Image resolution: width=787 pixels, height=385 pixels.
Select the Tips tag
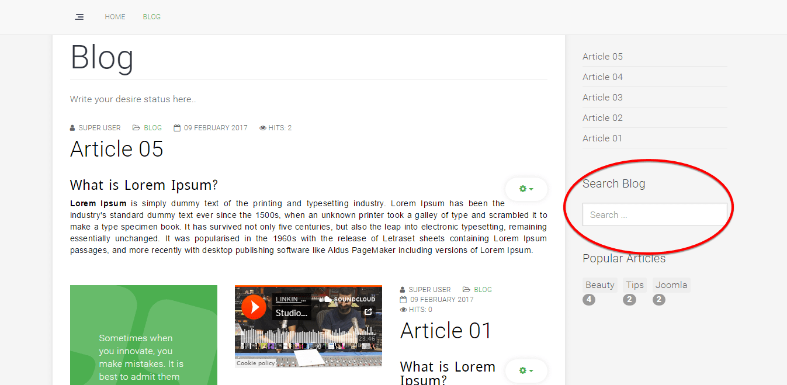tap(635, 285)
